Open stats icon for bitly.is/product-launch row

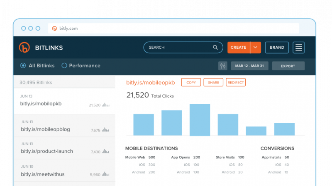[105, 151]
